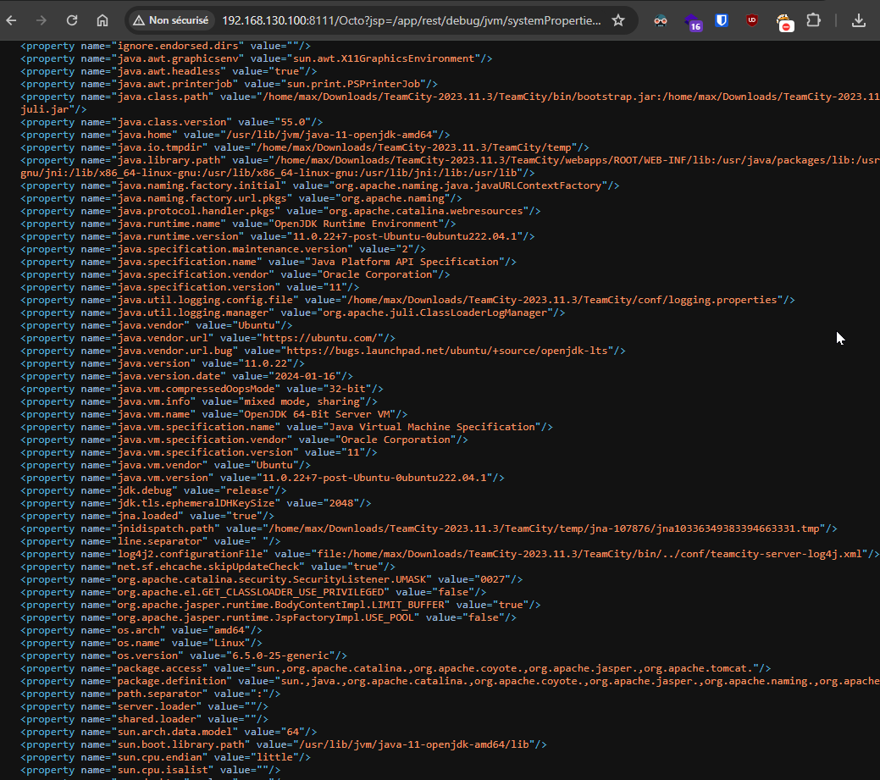Image resolution: width=880 pixels, height=780 pixels.
Task: Click the java.runtime.version property line
Action: (x=278, y=236)
